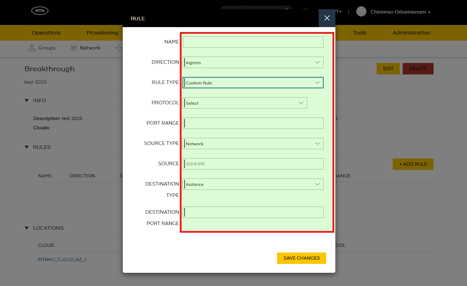Open the Administration menu
Viewport: 467px width, 286px height.
(412, 33)
